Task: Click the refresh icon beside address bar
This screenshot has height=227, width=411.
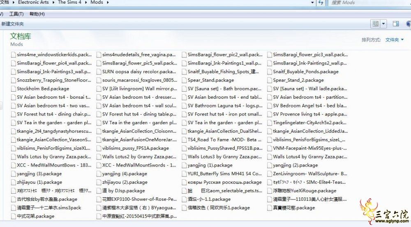Action: pyautogui.click(x=321, y=2)
